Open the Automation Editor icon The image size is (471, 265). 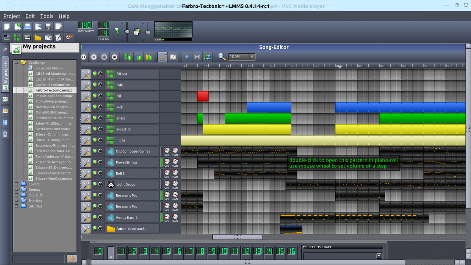pos(38,37)
